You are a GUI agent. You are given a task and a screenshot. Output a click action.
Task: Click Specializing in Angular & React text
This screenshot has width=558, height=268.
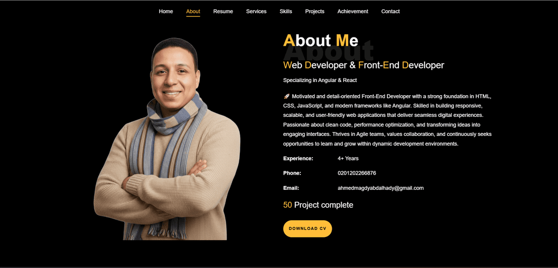(320, 80)
